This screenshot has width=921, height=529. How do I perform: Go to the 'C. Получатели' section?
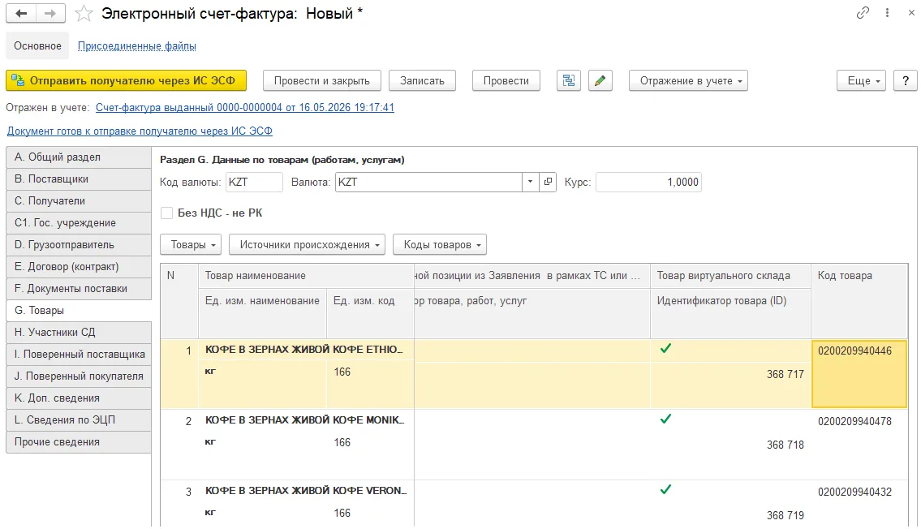79,200
